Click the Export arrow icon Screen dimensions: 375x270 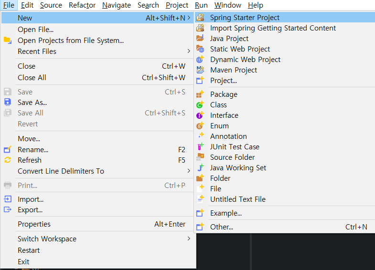pos(8,209)
